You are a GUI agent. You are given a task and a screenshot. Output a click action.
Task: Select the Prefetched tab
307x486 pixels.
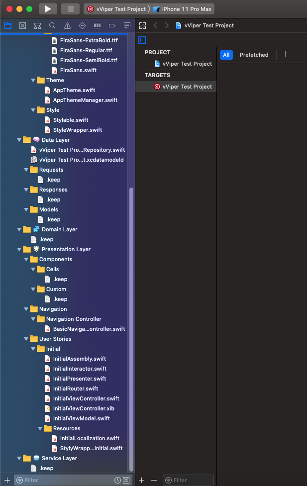click(254, 55)
